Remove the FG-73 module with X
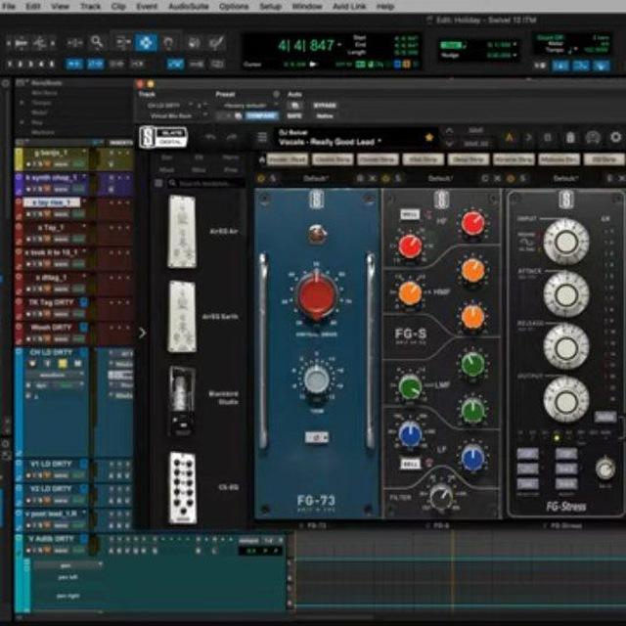Viewport: 626px width, 626px height. tap(372, 178)
